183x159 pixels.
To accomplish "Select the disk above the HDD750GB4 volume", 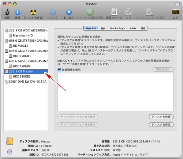I will pos(26,61).
